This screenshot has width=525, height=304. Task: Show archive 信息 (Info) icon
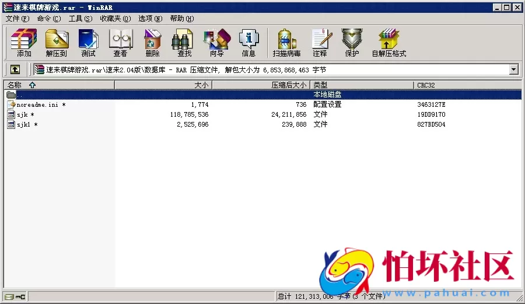[x=249, y=43]
